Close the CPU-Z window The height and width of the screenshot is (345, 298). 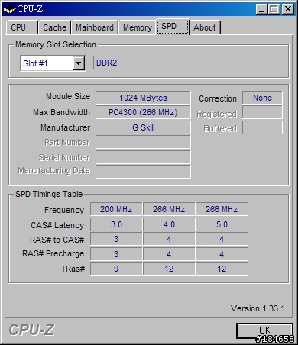coord(288,9)
